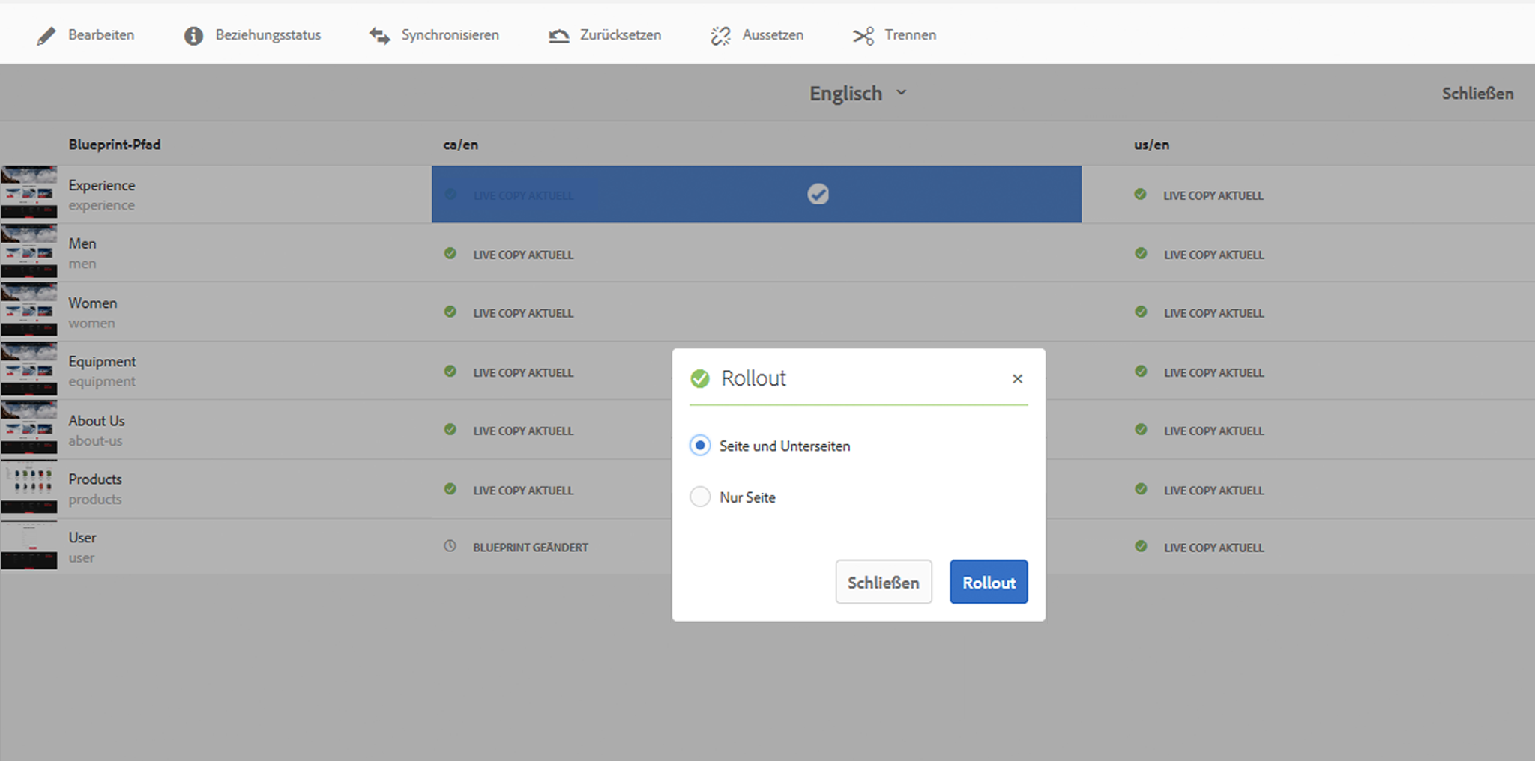This screenshot has height=761, width=1535.
Task: Open Beziehungsstatus info icon
Action: point(193,35)
